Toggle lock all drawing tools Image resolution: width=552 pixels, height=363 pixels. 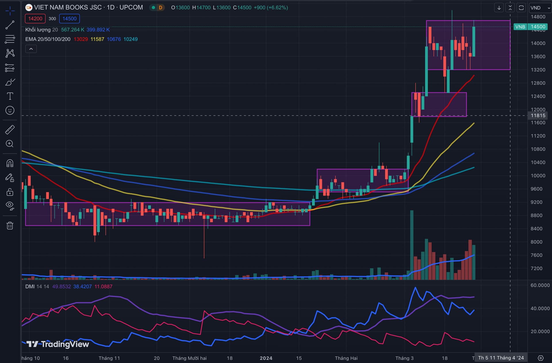tap(10, 192)
